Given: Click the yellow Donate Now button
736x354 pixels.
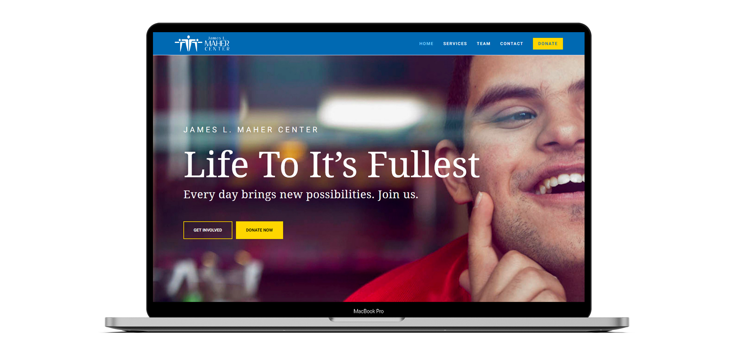Looking at the screenshot, I should tap(260, 230).
